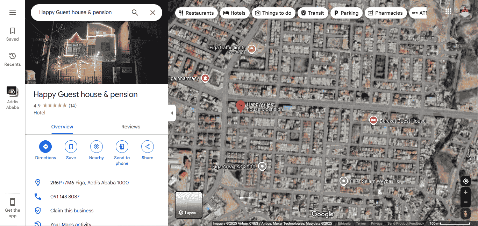Open the Google apps grid
The image size is (478, 226).
448,12
